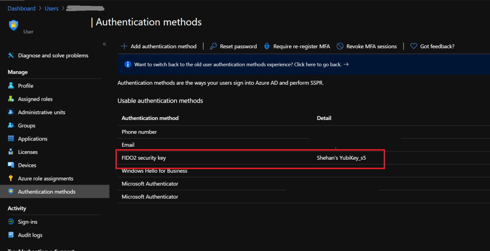Collapse the sidebar using double chevron
This screenshot has height=251, width=490.
click(x=104, y=44)
